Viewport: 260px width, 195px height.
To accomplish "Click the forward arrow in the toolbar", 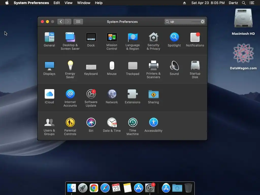I will [68, 22].
